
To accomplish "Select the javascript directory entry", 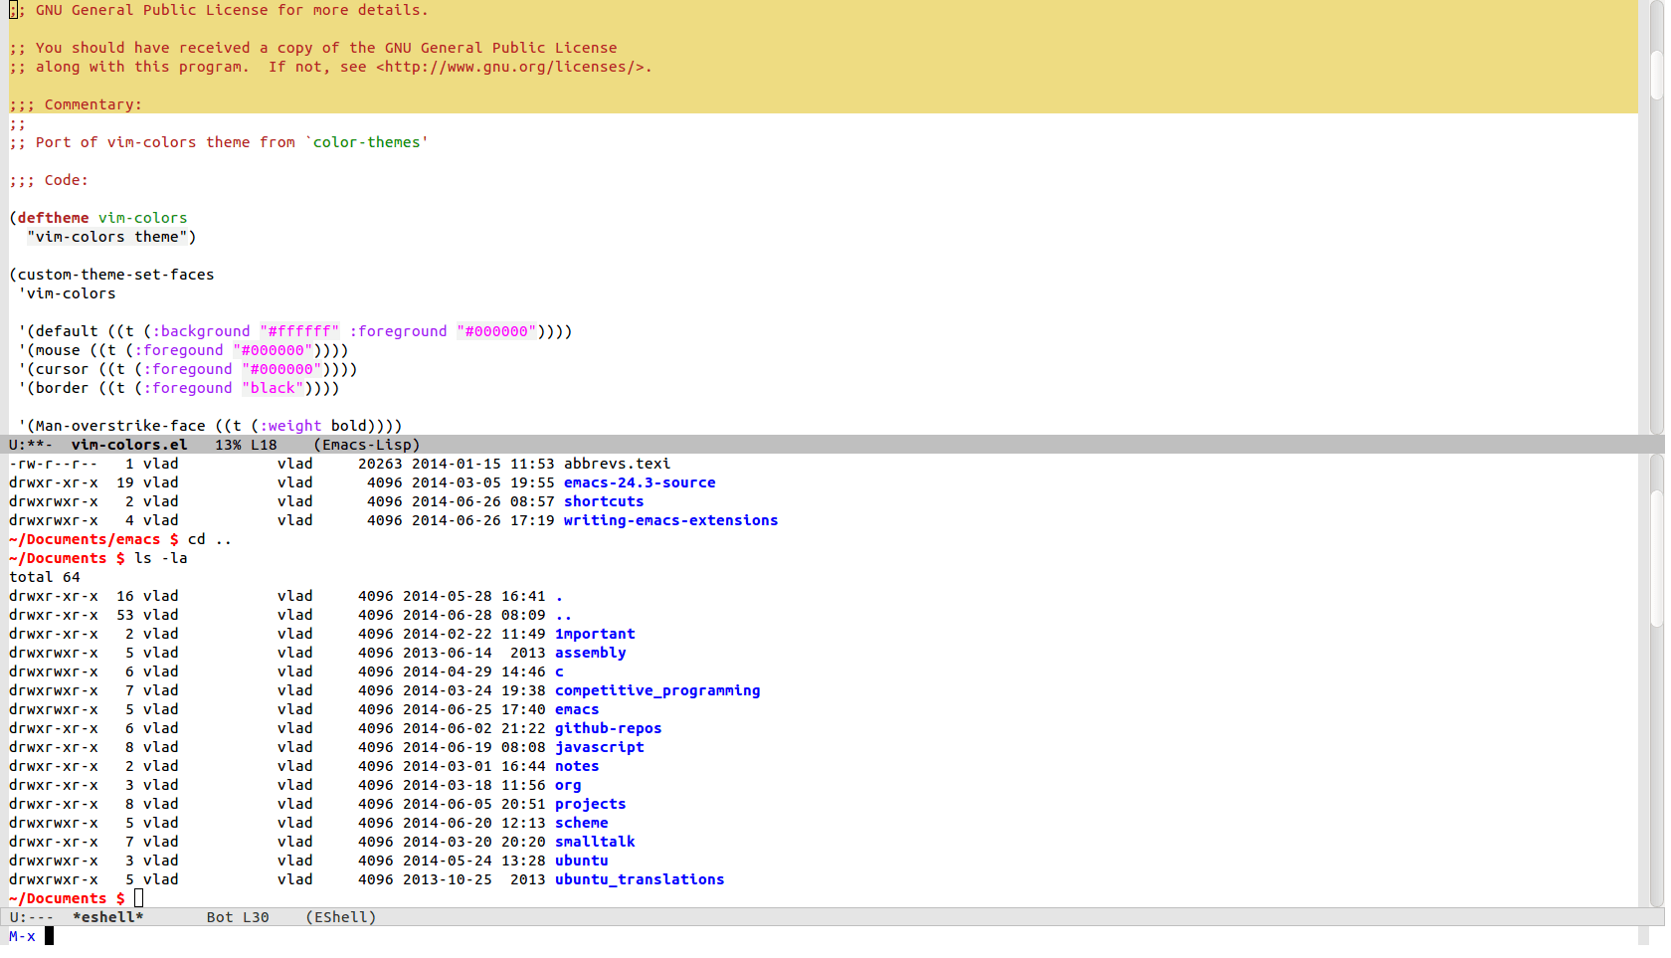I will 600,747.
